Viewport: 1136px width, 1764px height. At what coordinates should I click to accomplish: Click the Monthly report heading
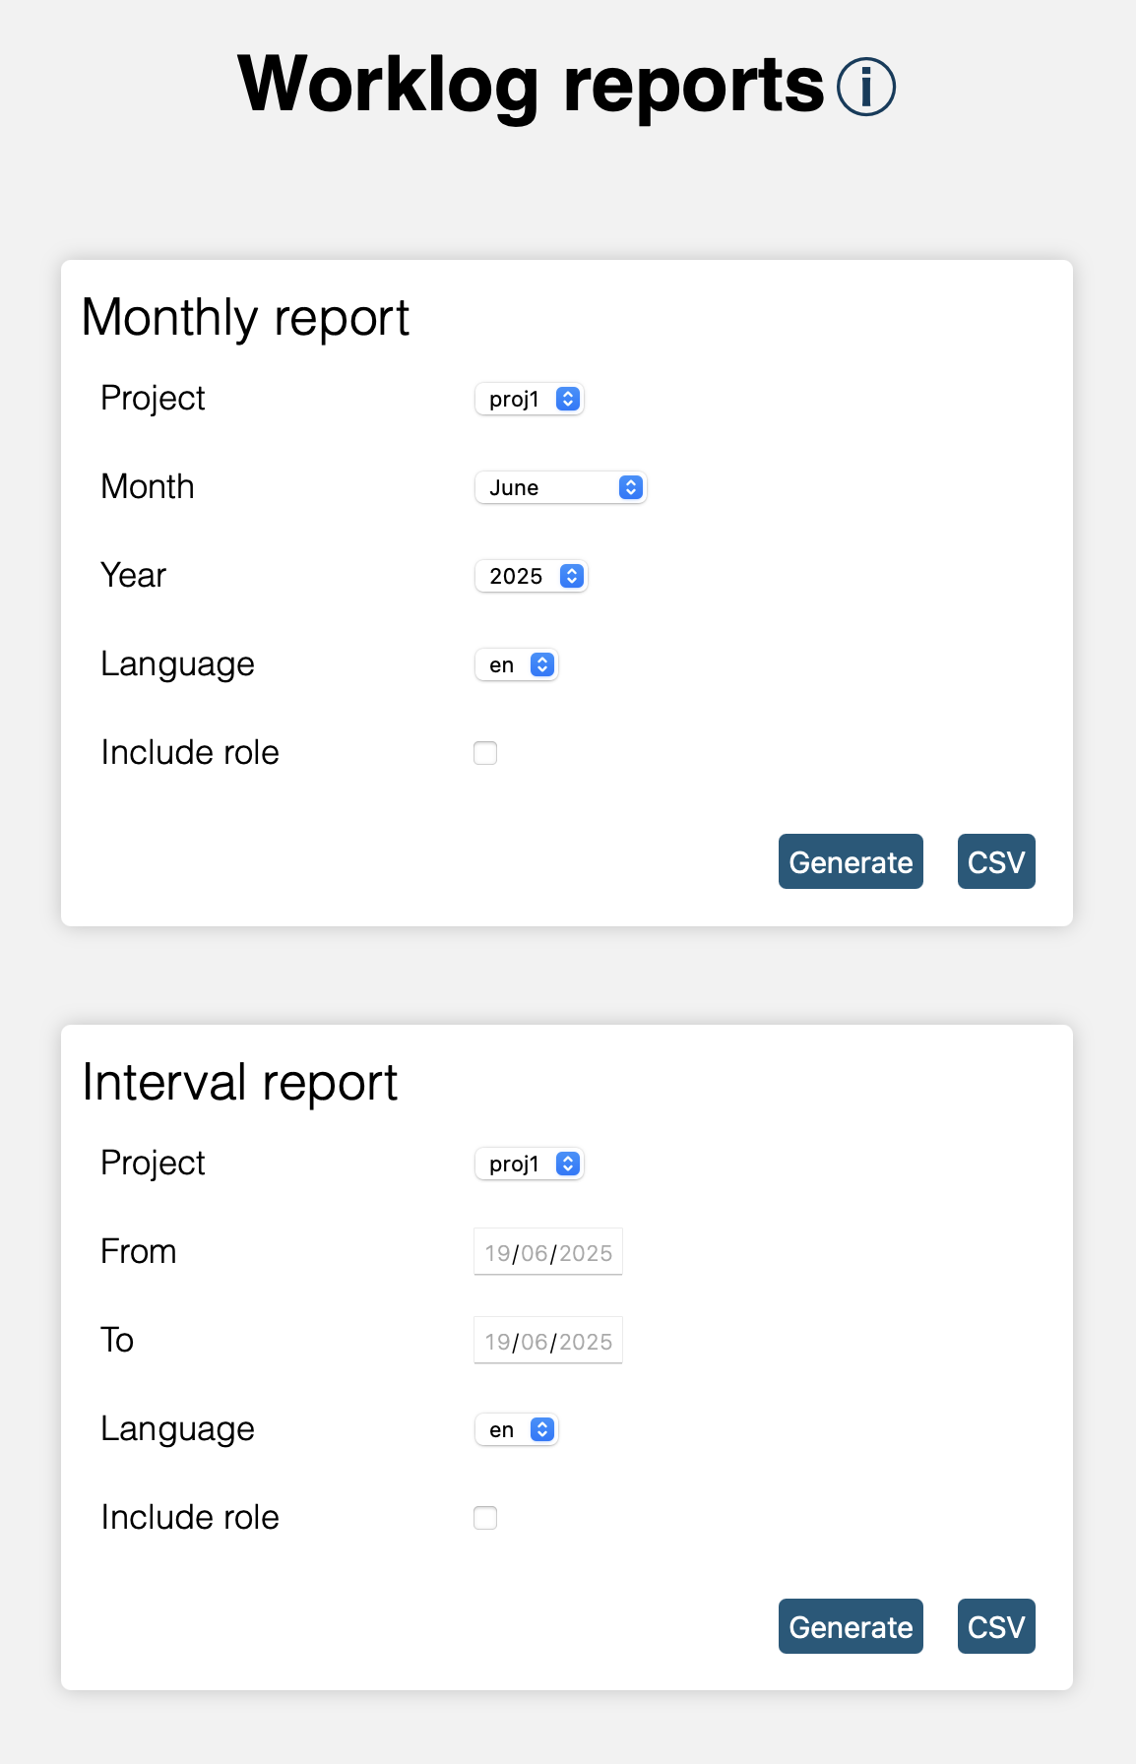point(245,318)
